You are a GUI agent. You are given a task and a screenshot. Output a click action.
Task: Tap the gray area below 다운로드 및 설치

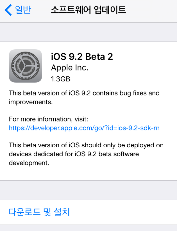[88, 228]
